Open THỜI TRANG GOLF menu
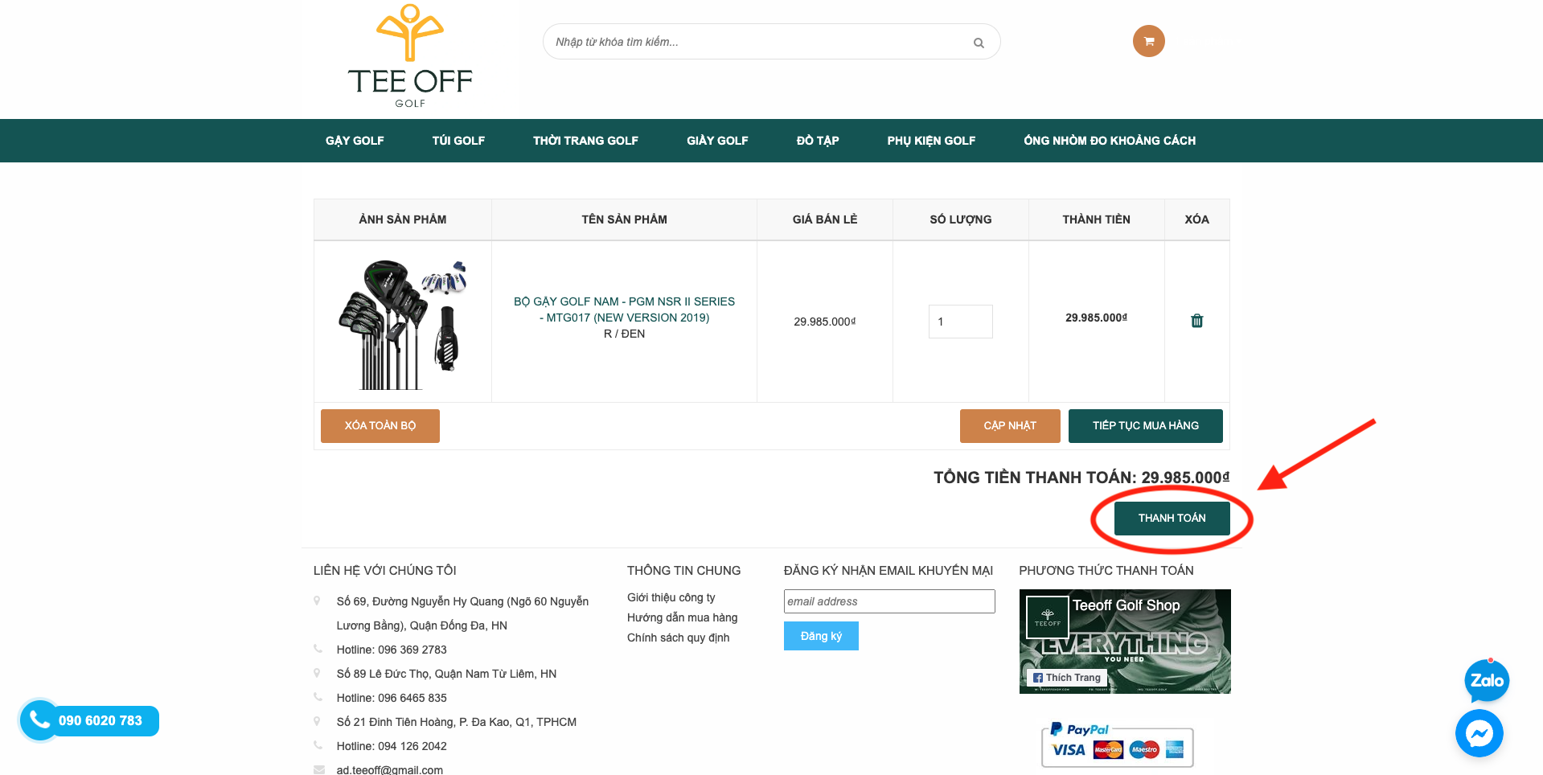Screen dimensions: 1543x775 pos(585,141)
